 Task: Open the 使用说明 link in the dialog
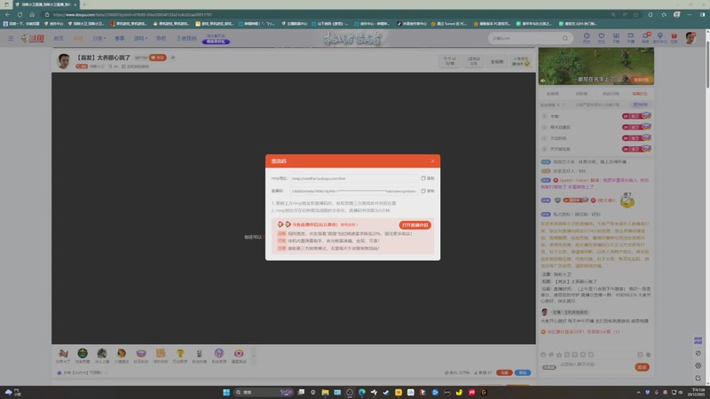[349, 224]
